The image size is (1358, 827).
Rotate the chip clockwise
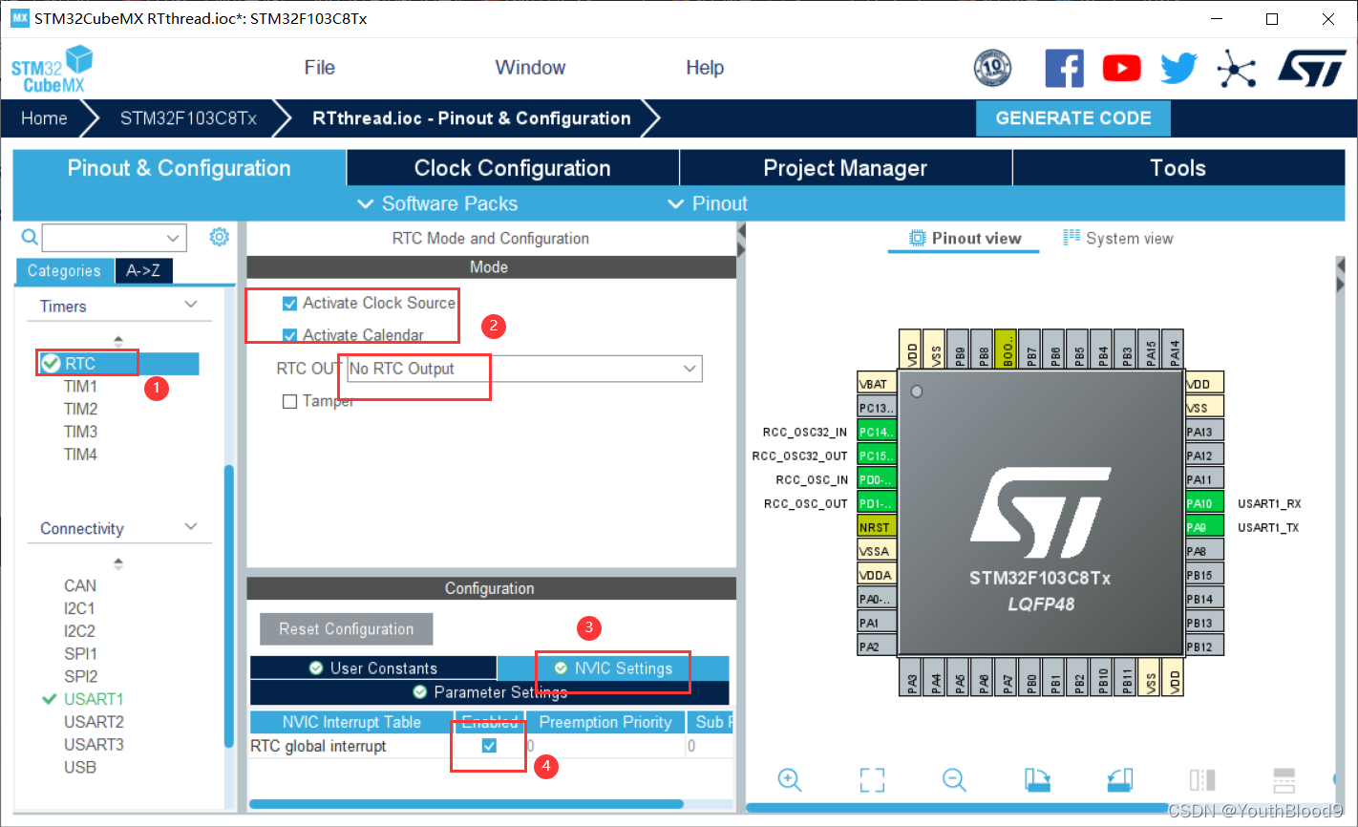coord(1037,780)
